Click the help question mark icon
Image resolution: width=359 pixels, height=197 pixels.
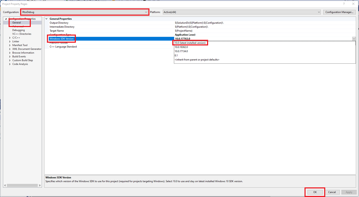click(344, 4)
